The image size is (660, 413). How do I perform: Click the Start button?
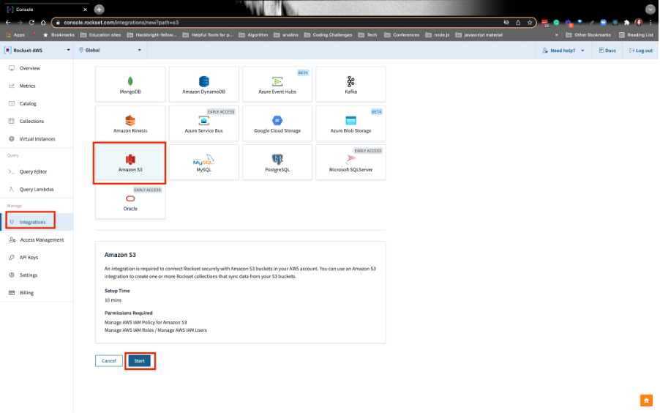coord(139,361)
